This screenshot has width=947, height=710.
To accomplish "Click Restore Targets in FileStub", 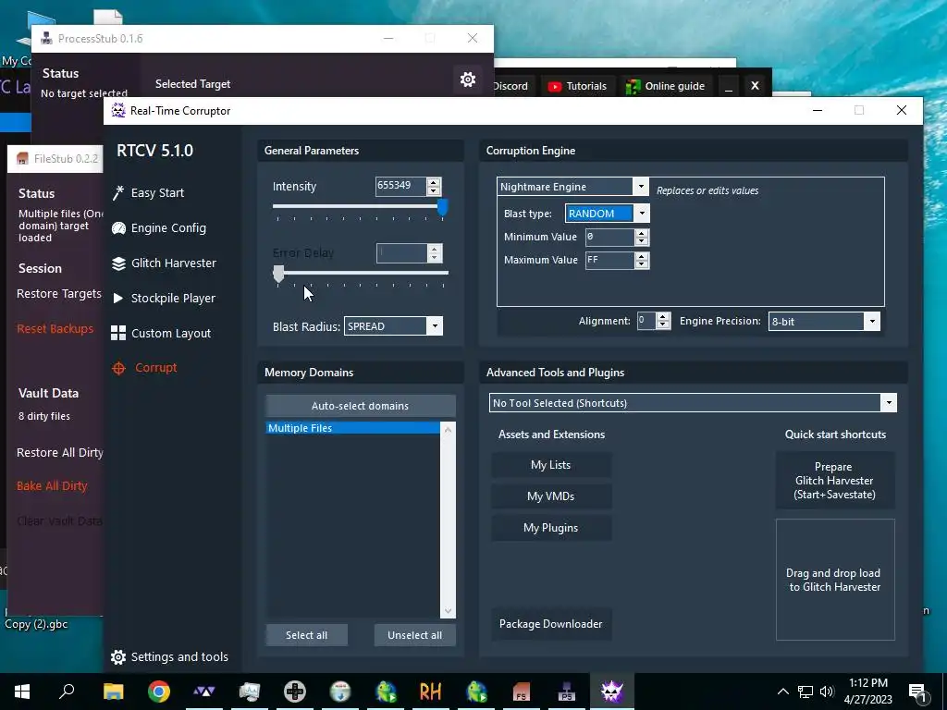I will [x=59, y=293].
